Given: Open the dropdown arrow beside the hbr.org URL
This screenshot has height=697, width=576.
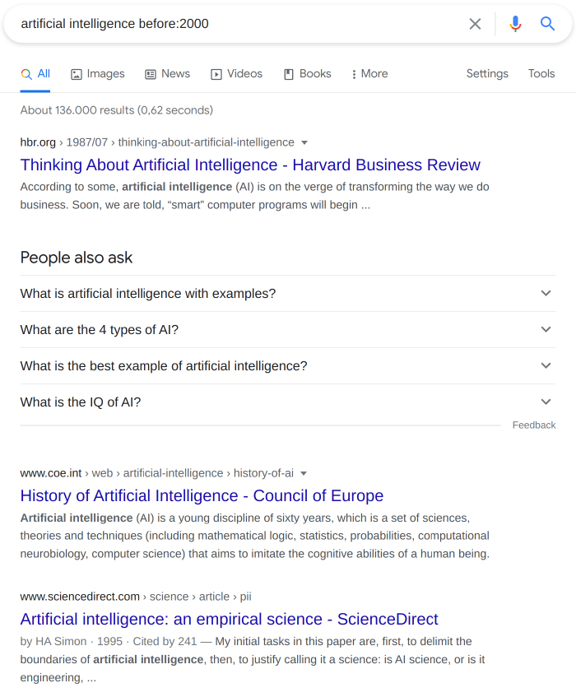Looking at the screenshot, I should (304, 142).
